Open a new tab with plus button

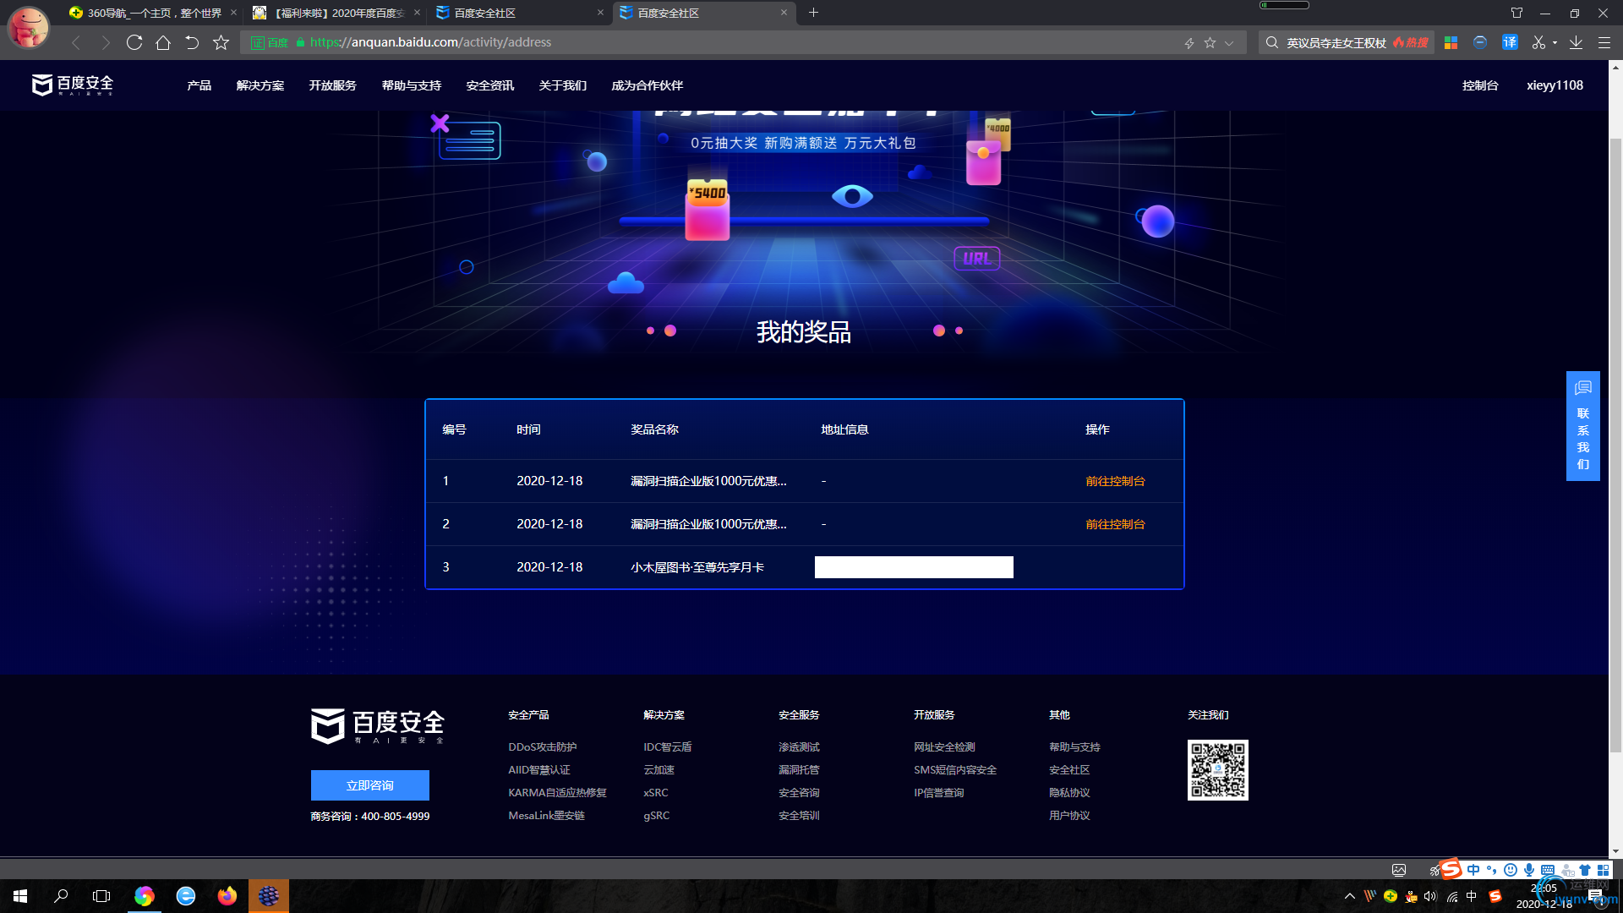click(813, 13)
